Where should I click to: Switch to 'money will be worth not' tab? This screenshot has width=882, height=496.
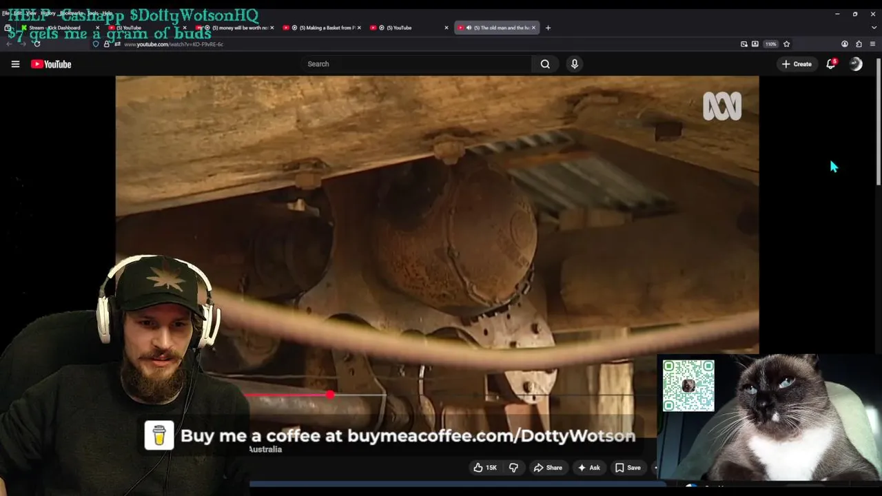(234, 28)
